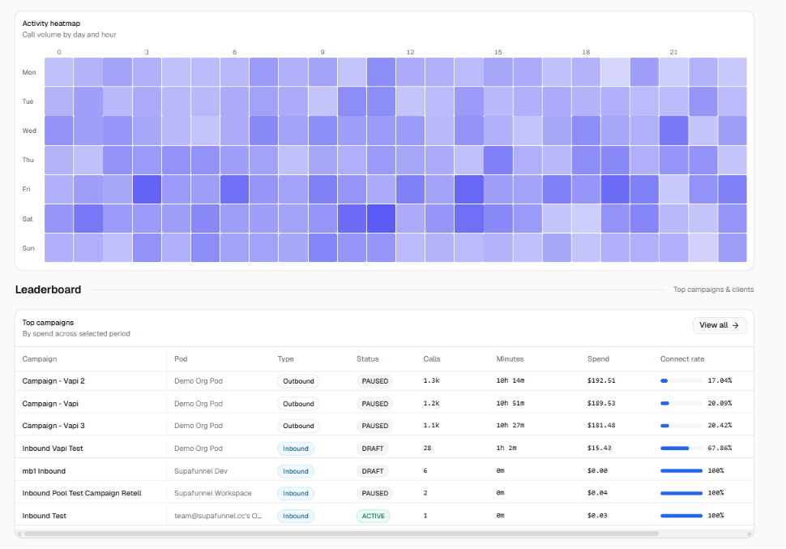786x549 pixels.
Task: Open Inbound Vapi Test campaign
Action: click(53, 448)
